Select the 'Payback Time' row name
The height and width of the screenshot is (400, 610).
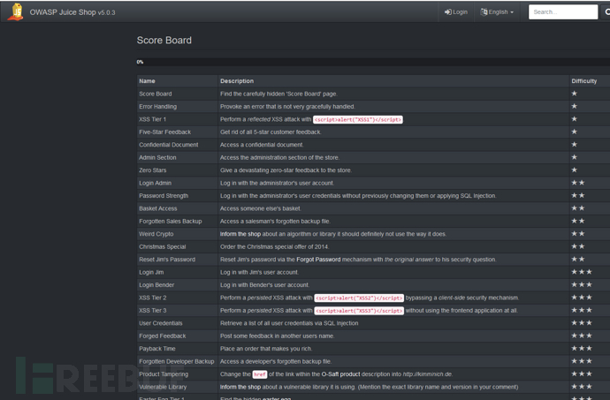[157, 349]
